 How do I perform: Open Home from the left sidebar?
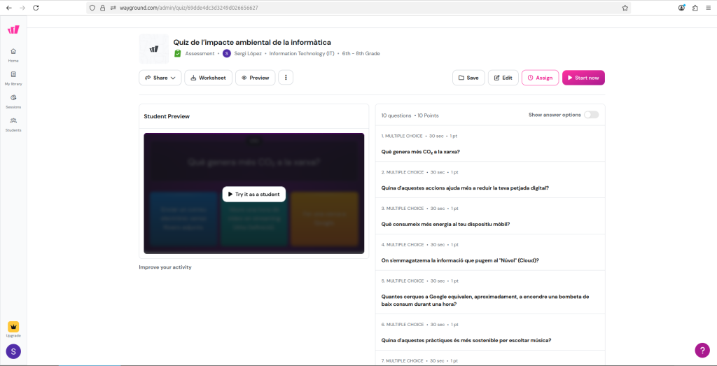[x=13, y=55]
